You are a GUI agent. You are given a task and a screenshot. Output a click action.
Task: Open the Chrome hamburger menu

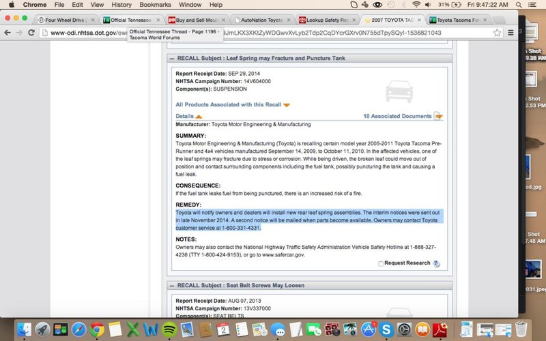pyautogui.click(x=511, y=33)
